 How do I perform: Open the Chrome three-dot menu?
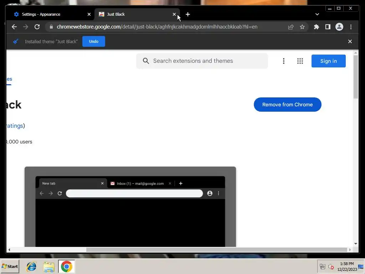(351, 27)
